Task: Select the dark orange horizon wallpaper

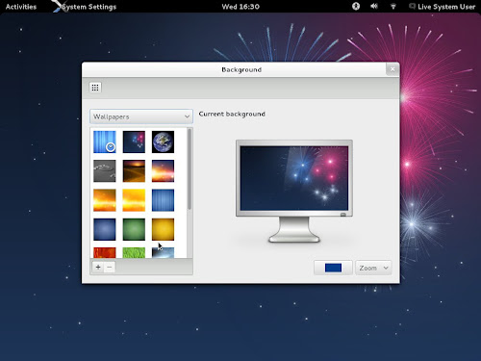Action: (134, 171)
